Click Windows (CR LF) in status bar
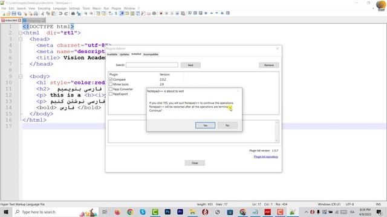Screen dimensions: 387x217 coord(329,204)
